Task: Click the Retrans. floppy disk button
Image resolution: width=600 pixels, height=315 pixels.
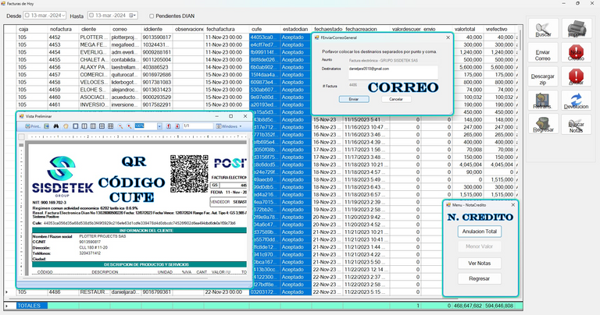Action: pyautogui.click(x=543, y=101)
